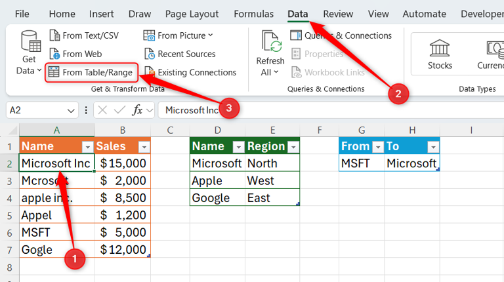Select cell containing West

coord(272,180)
